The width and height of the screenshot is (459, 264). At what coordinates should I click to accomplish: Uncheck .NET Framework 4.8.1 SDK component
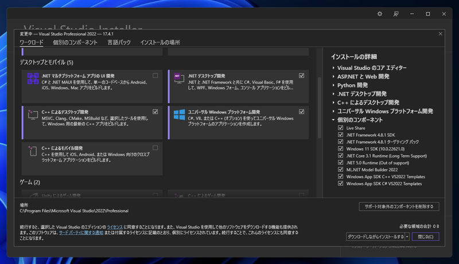coord(340,135)
